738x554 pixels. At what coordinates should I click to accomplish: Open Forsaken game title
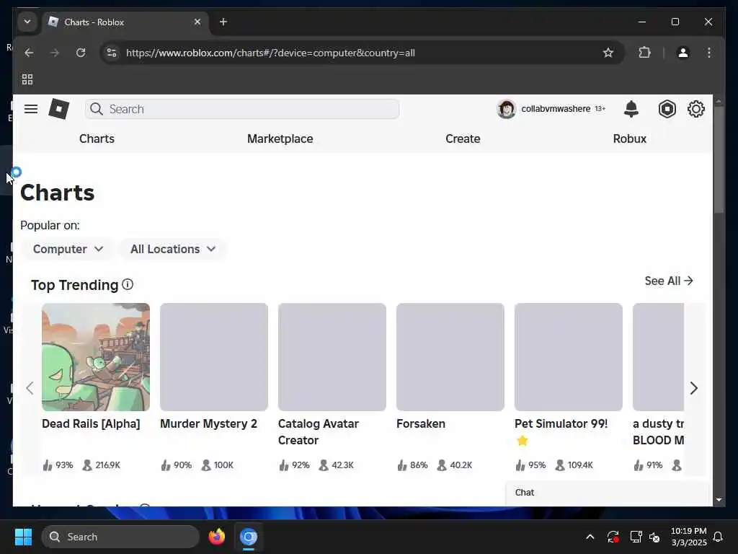tap(421, 423)
